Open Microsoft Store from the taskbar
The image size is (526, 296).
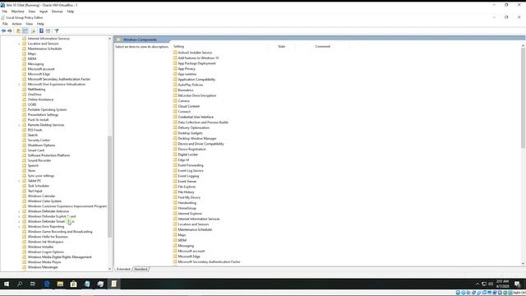73,284
